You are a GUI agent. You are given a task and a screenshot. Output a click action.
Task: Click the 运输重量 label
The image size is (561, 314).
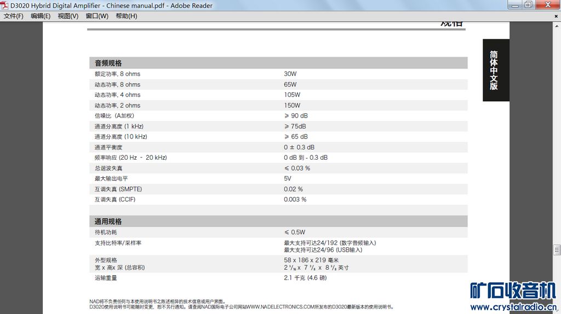pyautogui.click(x=106, y=278)
